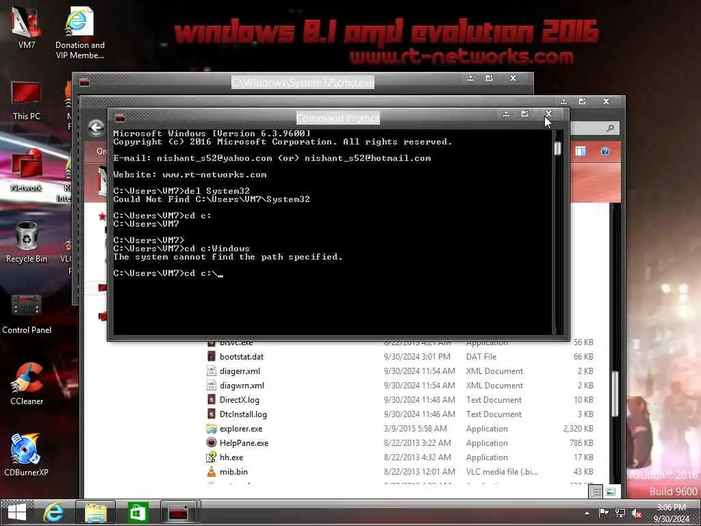Click cmd.exe window system menu icon
This screenshot has width=701, height=526.
tap(84, 82)
